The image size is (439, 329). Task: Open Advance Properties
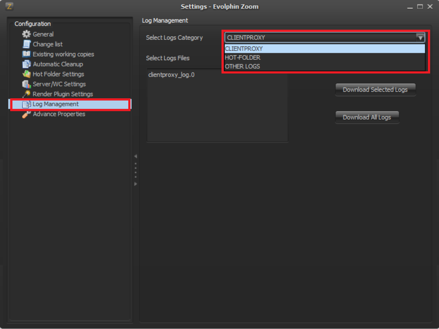click(59, 114)
